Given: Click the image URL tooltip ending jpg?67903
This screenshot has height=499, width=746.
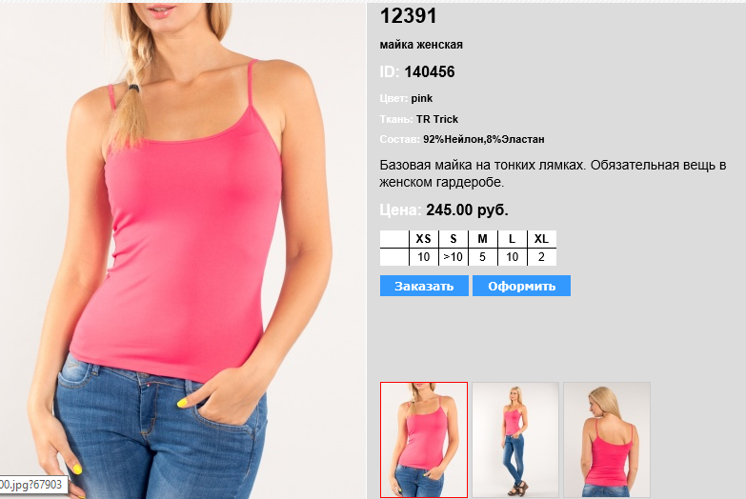Looking at the screenshot, I should (x=32, y=485).
